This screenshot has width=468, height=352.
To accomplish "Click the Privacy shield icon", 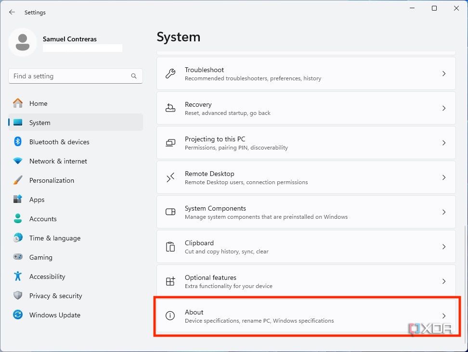I will point(18,295).
